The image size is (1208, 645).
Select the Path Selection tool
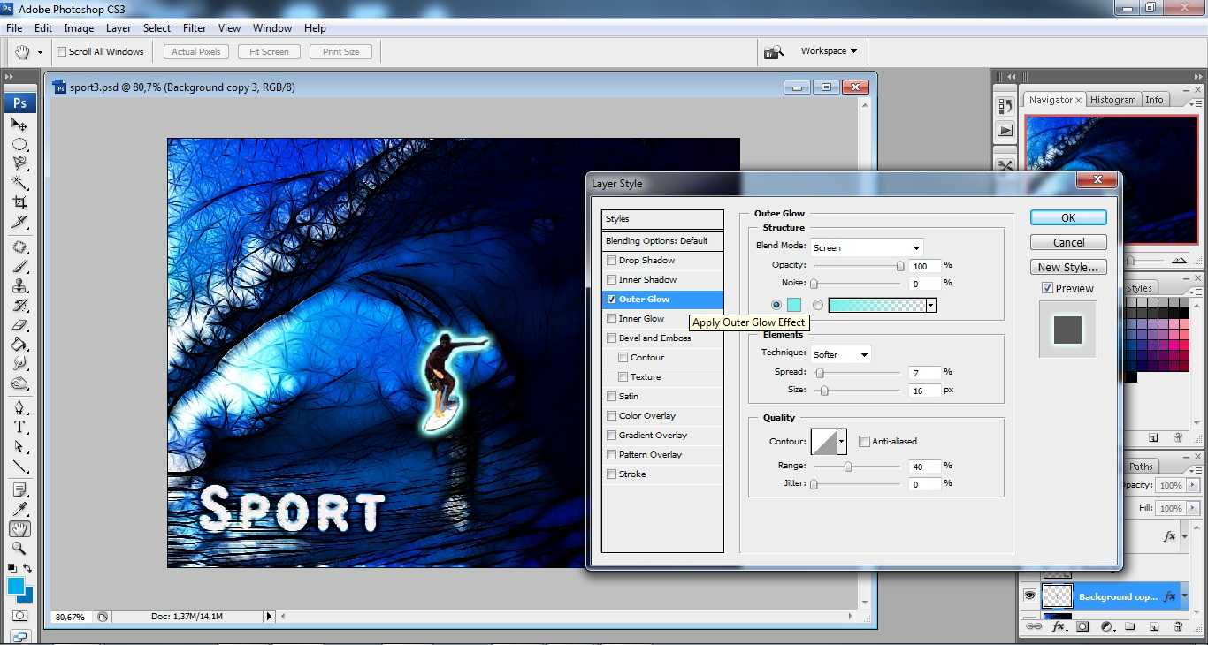coord(19,447)
